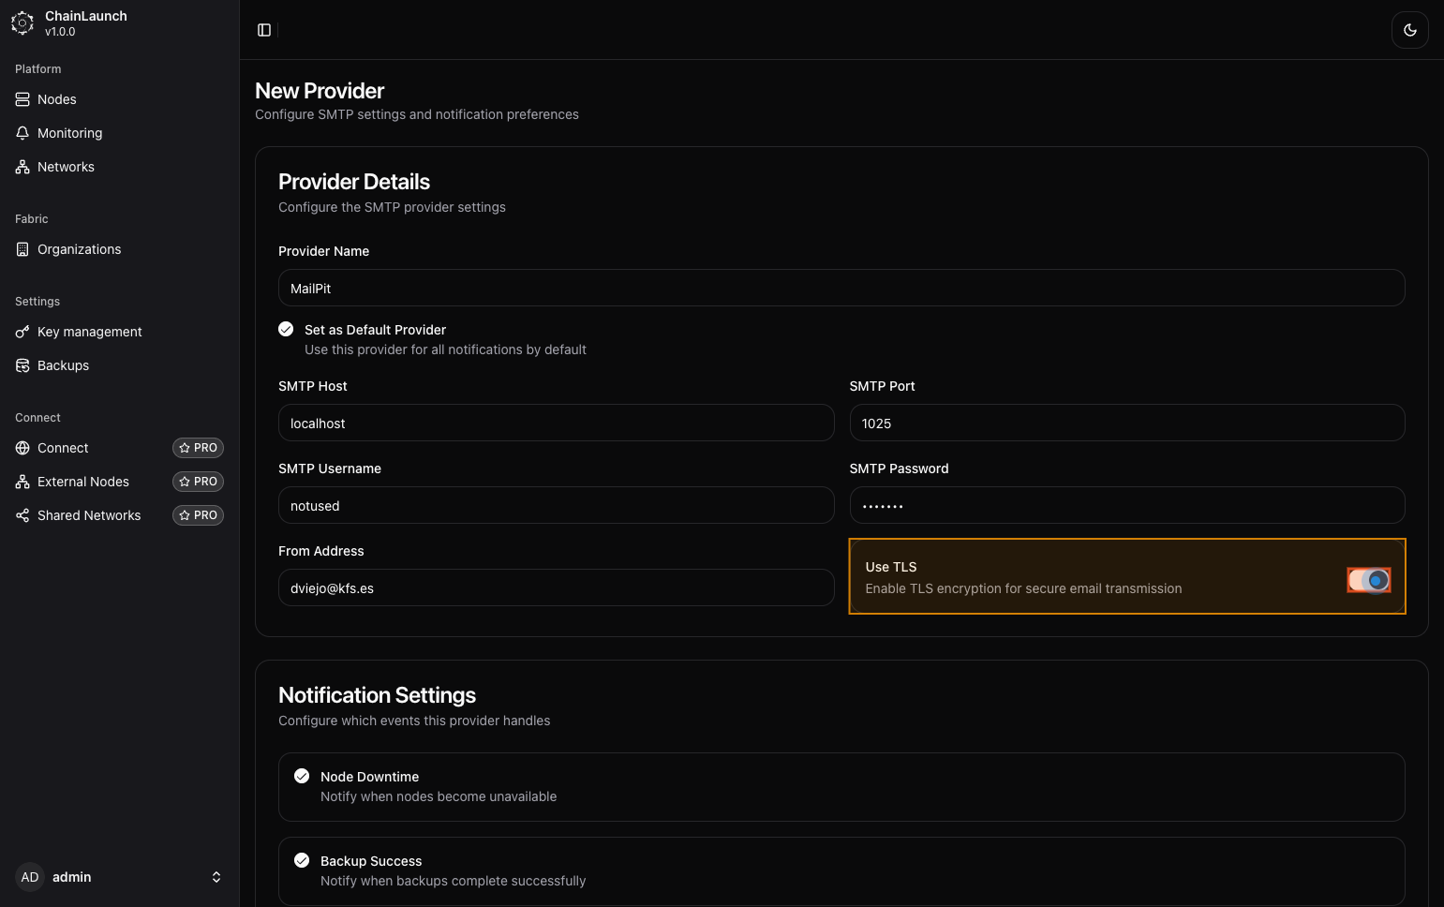Click the Monitoring bell icon
Screen dimensions: 1444x907
click(22, 133)
